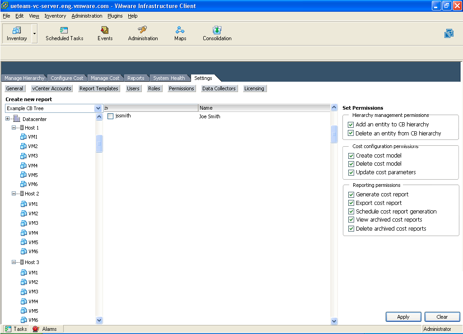The width and height of the screenshot is (463, 334).
Task: Click the Alarms icon in status bar
Action: (36, 329)
